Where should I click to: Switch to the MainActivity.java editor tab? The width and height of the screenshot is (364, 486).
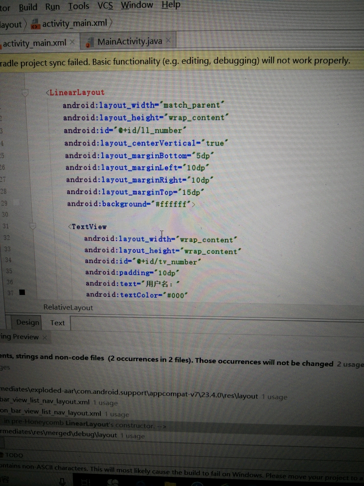click(x=130, y=41)
